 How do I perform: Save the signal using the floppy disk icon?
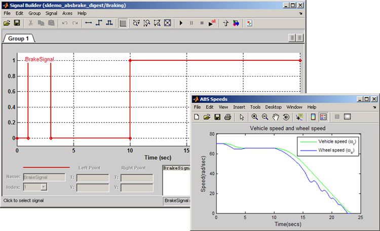pyautogui.click(x=17, y=23)
